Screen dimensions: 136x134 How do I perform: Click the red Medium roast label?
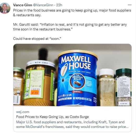coord(77,92)
